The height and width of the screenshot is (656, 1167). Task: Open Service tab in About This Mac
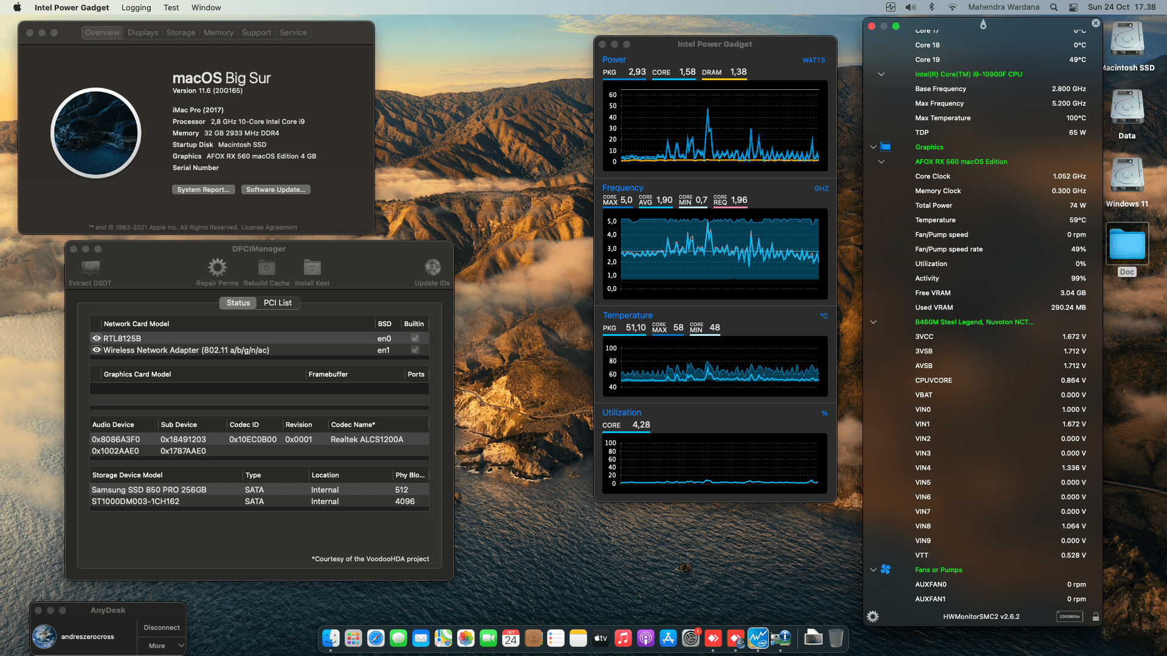[293, 33]
